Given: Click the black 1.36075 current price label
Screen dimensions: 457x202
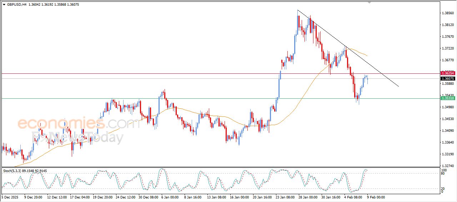Looking at the screenshot, I should pyautogui.click(x=448, y=78).
